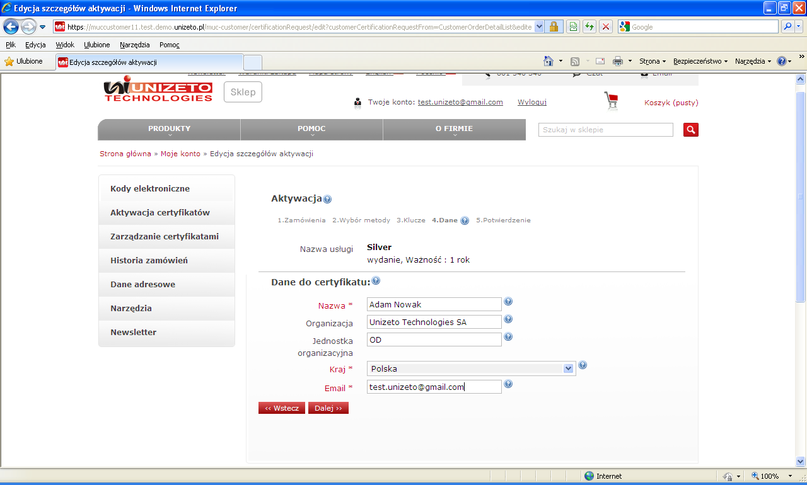
Task: Click help icon beside the Kraj dropdown
Action: (583, 365)
